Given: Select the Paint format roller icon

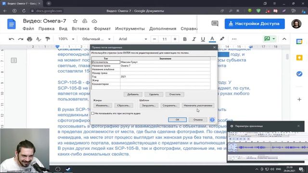Looking at the screenshot, I should (x=48, y=39).
